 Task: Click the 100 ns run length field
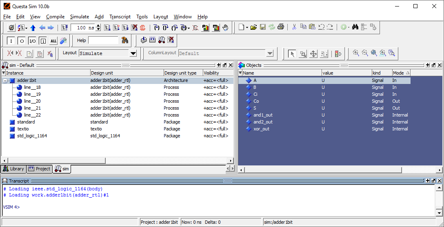coord(84,27)
